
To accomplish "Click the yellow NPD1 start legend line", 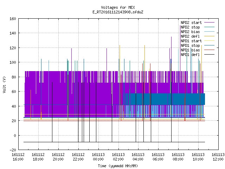I will click(210, 41).
